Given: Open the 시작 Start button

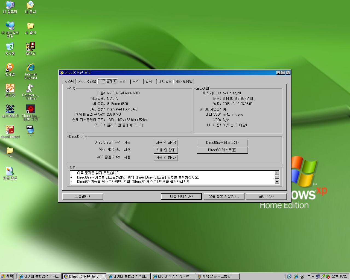Looking at the screenshot, I should click(x=7, y=276).
